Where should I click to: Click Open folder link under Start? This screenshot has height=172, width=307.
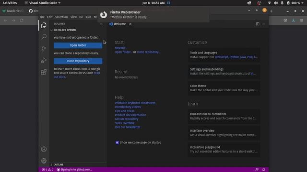[123, 52]
